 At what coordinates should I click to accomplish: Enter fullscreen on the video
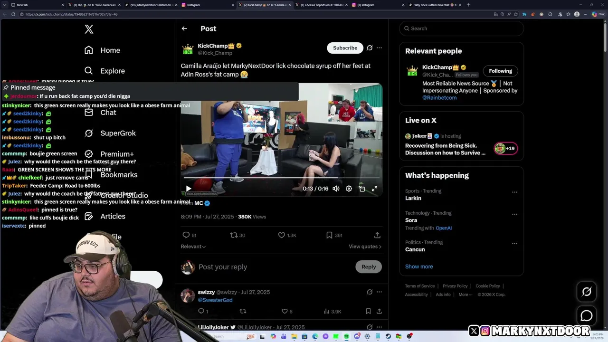point(374,189)
